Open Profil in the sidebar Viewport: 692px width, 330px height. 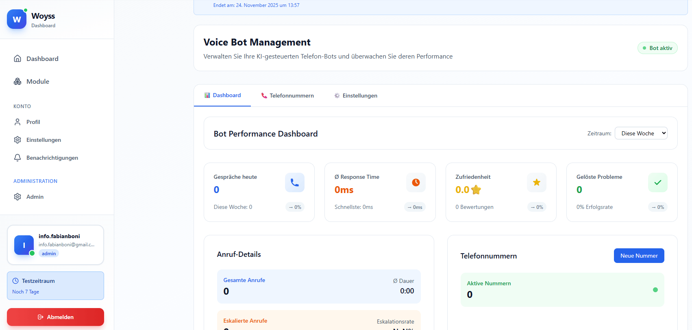pyautogui.click(x=33, y=122)
